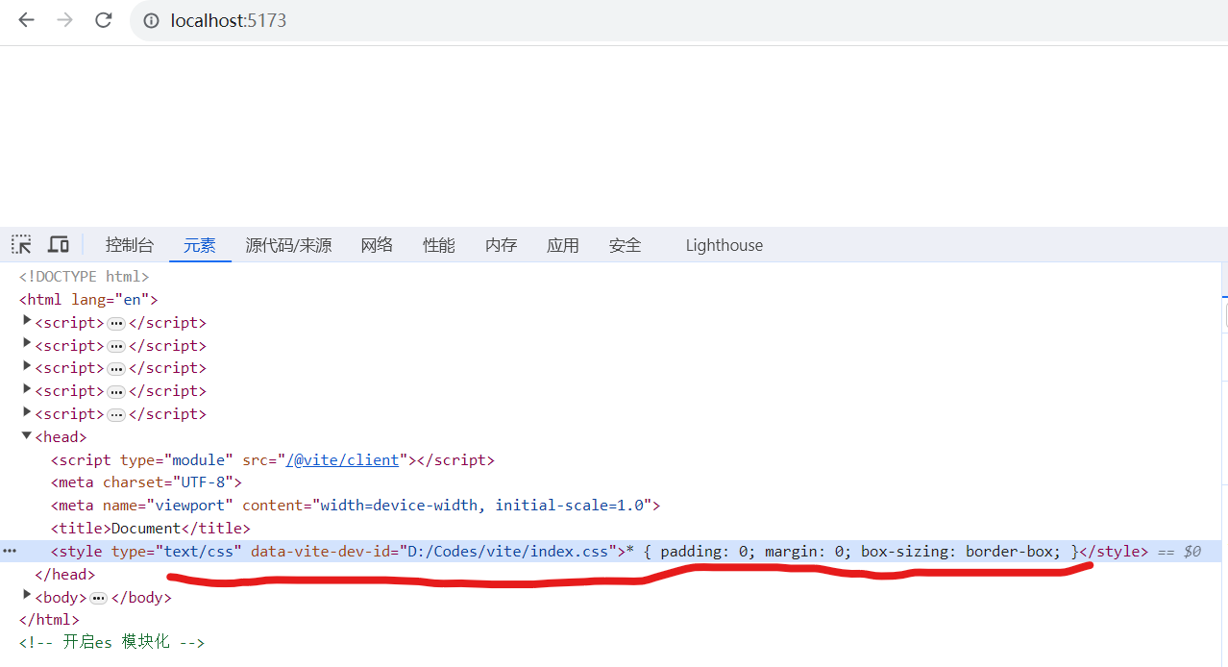The width and height of the screenshot is (1228, 667).
Task: Select the closing /html tag
Action: coord(49,620)
